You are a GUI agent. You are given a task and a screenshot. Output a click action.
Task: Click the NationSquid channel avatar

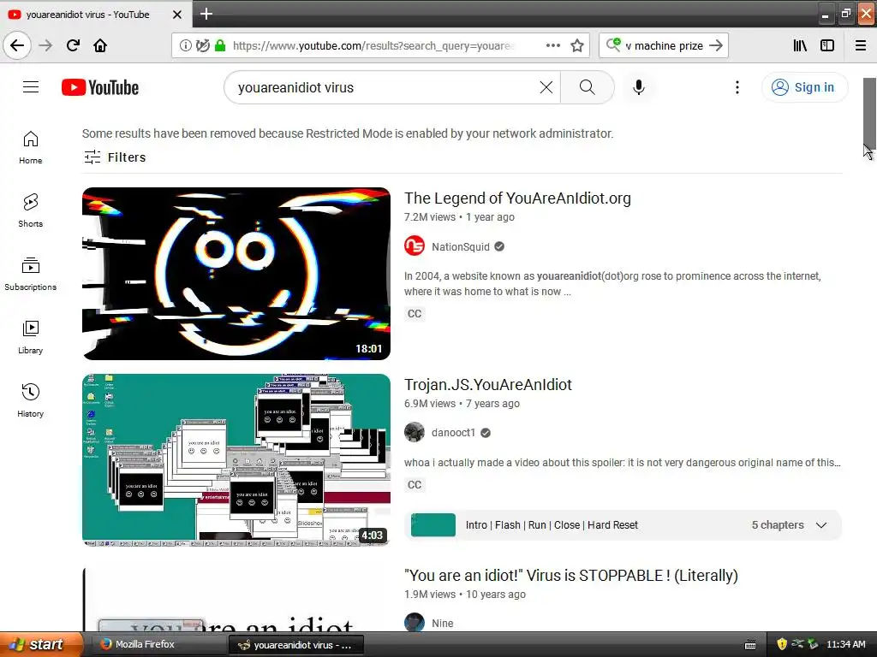point(415,246)
